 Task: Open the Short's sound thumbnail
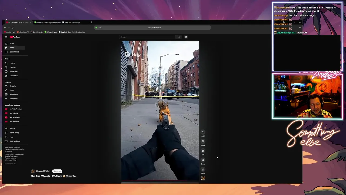[x=203, y=178]
